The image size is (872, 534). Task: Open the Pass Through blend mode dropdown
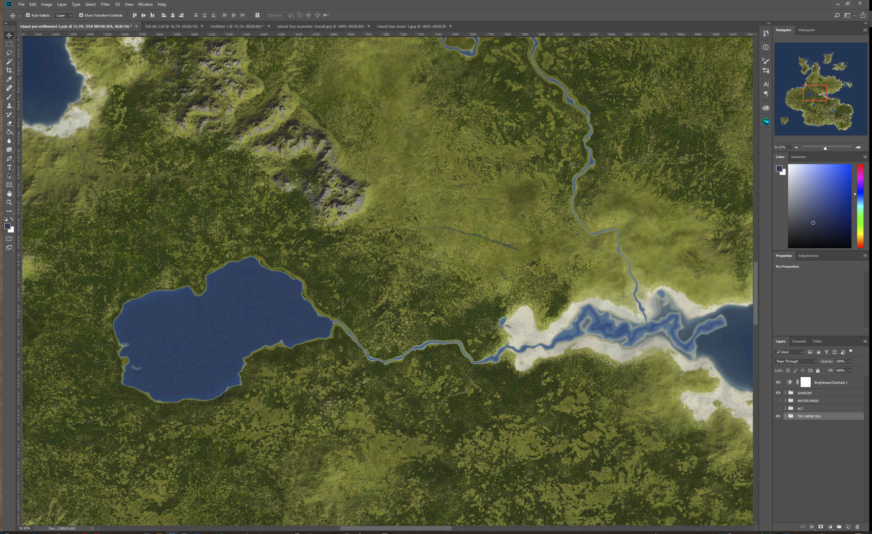click(x=796, y=361)
